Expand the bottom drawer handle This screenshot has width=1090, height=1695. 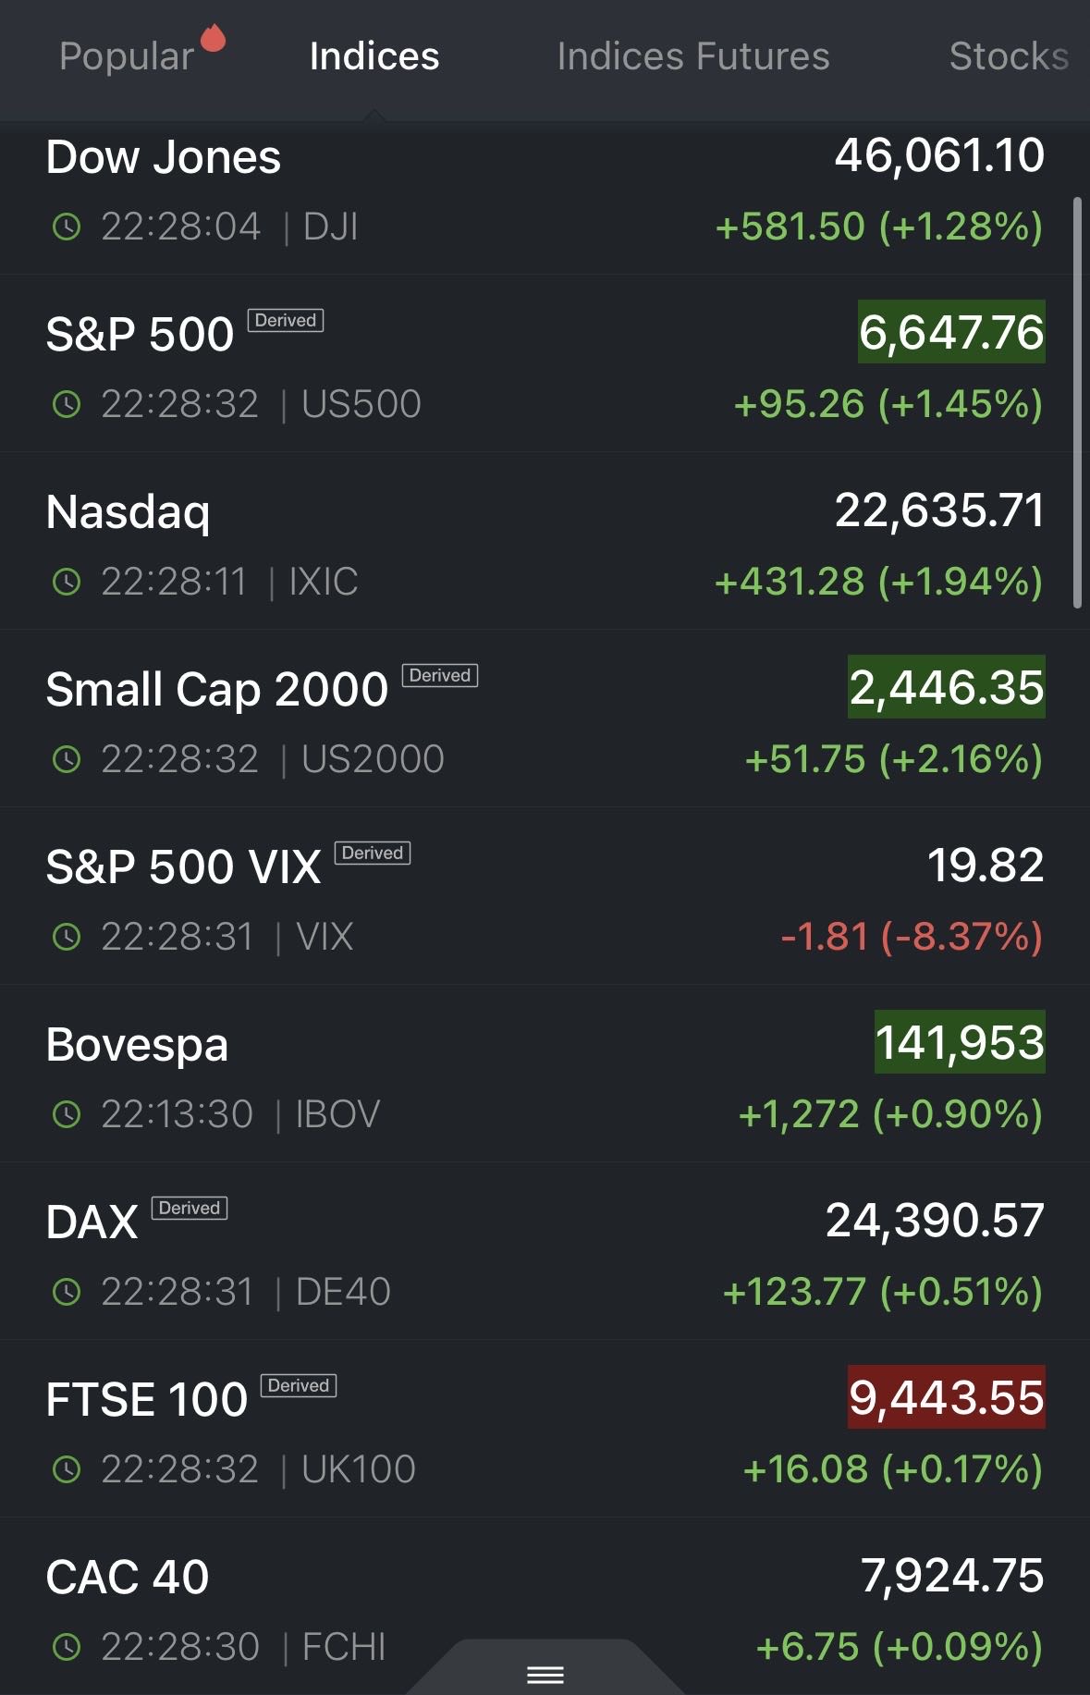545,1674
